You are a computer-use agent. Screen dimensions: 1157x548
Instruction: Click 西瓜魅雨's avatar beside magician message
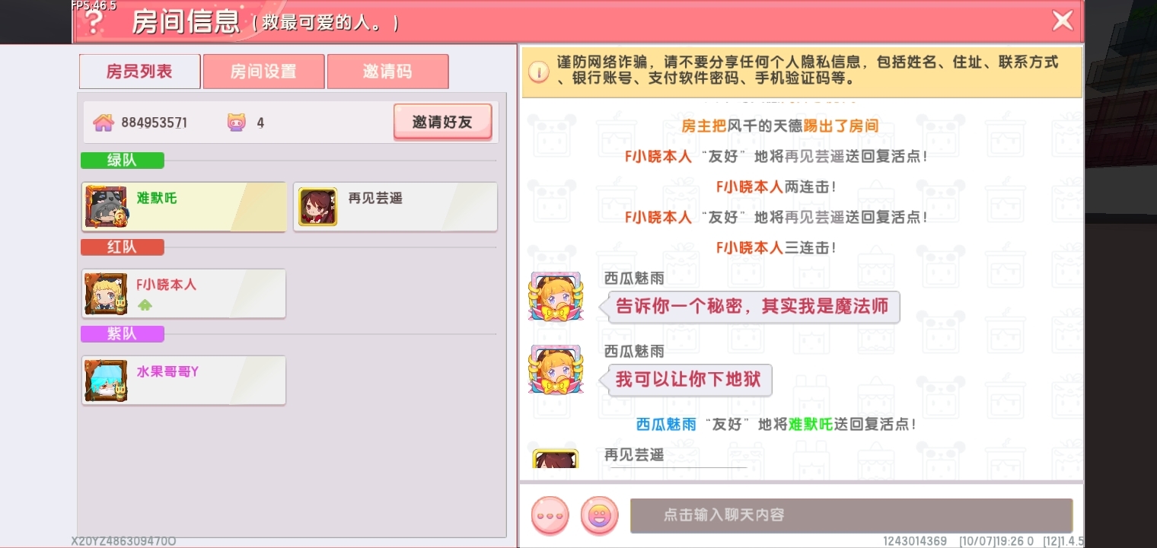[x=556, y=297]
